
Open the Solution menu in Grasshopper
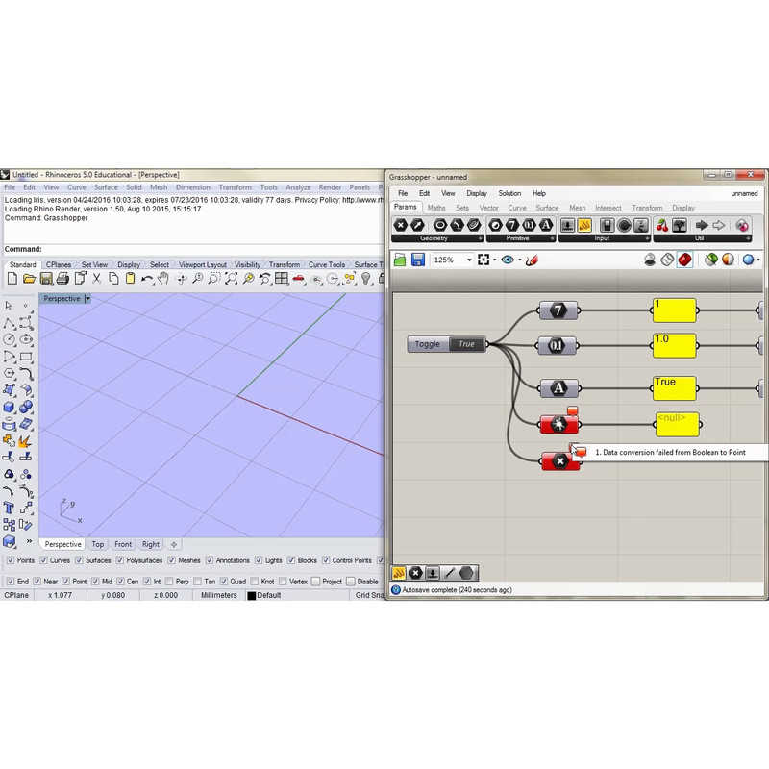pyautogui.click(x=509, y=194)
